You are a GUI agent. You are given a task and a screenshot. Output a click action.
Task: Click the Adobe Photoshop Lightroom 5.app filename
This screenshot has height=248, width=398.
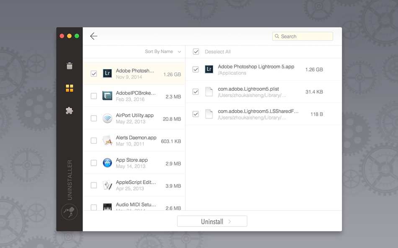(x=256, y=66)
